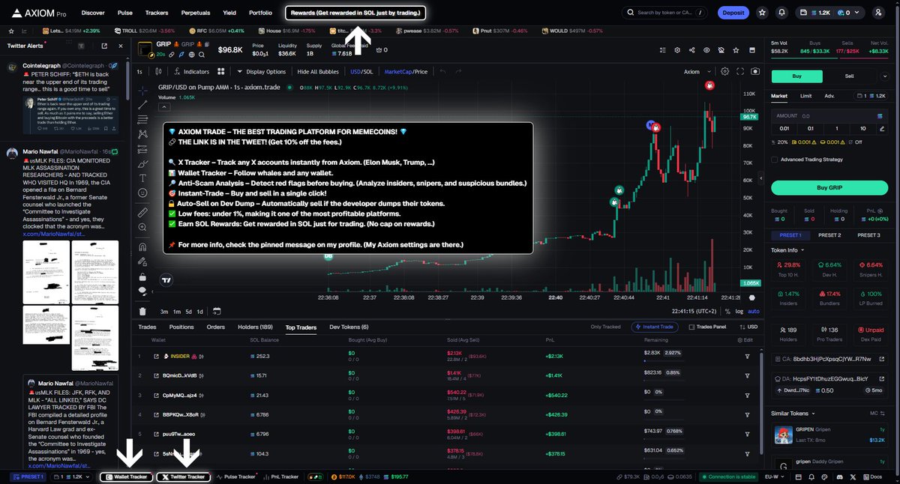Select the trend line drawing tool
The width and height of the screenshot is (900, 484).
(x=142, y=103)
